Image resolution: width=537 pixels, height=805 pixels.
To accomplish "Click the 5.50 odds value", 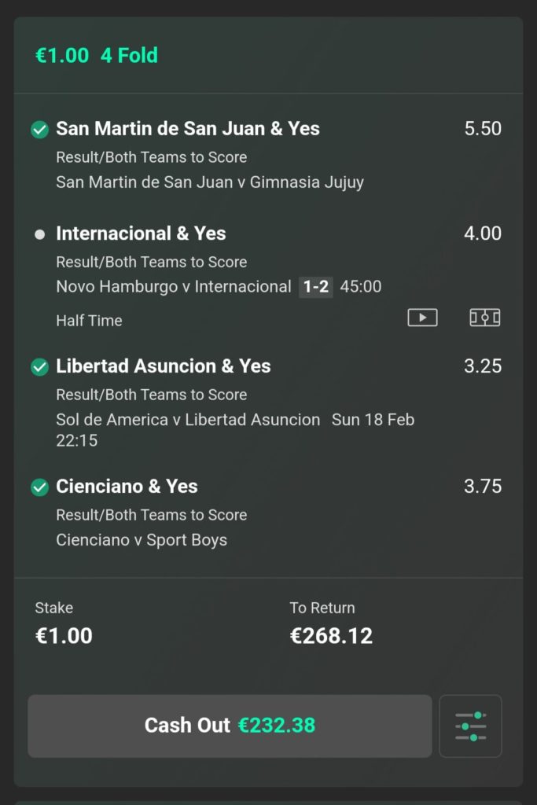I will coord(483,129).
